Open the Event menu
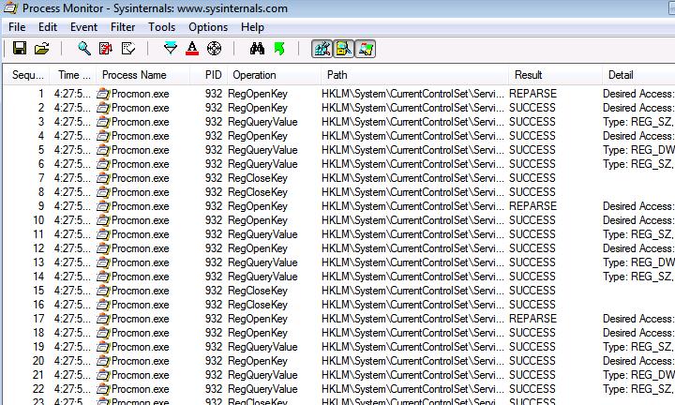 (x=84, y=27)
